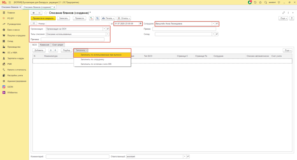Click the Добавить button
This screenshot has height=160, width=297.
tap(39, 50)
